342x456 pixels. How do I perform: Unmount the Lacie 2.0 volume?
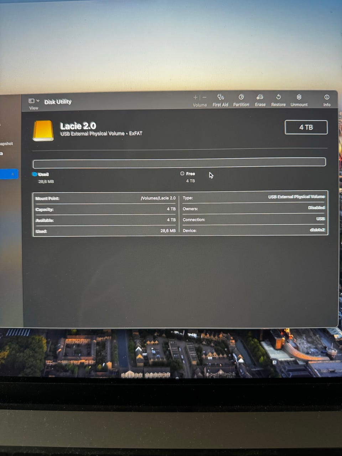click(x=299, y=97)
